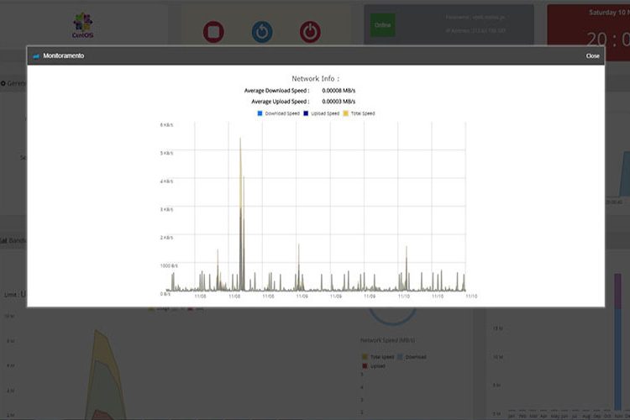
Task: Close the Monitoramento dialog
Action: point(592,55)
